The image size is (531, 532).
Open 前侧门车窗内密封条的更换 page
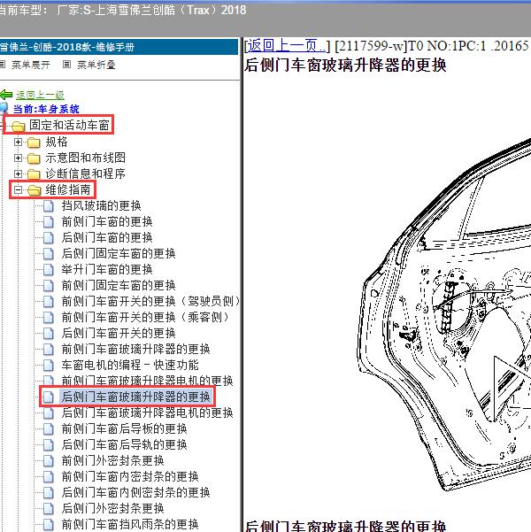pyautogui.click(x=130, y=477)
